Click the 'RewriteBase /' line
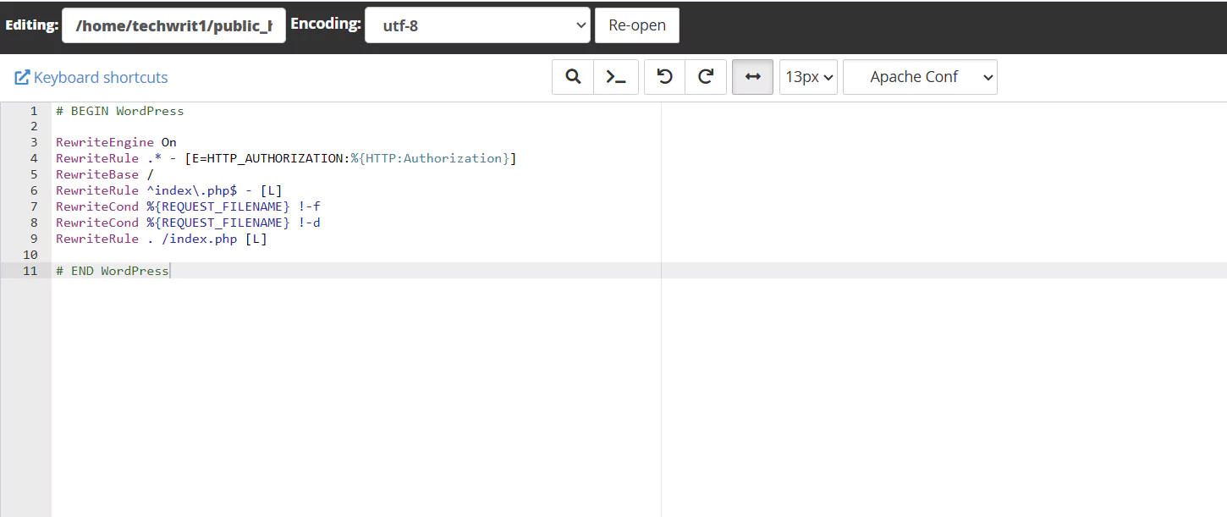The width and height of the screenshot is (1227, 517). pos(105,175)
